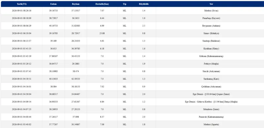
Task: Select timestamp 2026-09-01 08:06:29
Action: [21, 26]
